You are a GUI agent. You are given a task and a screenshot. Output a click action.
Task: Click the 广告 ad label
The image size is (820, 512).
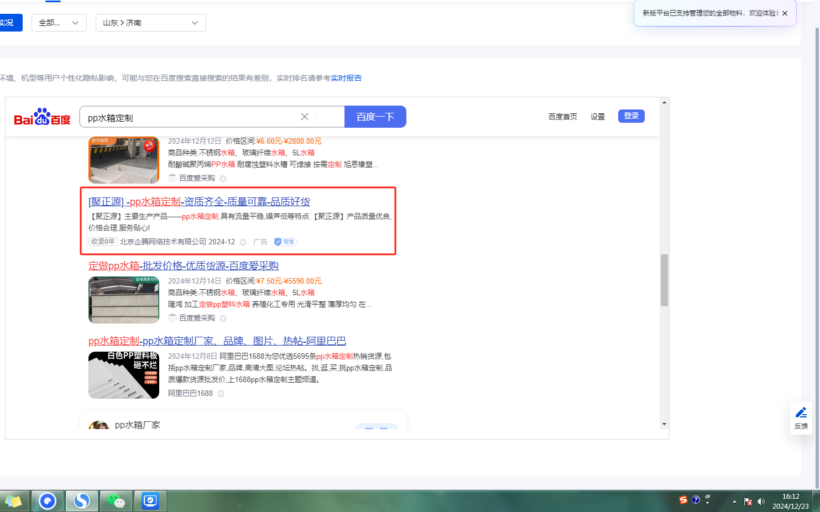[x=260, y=242]
